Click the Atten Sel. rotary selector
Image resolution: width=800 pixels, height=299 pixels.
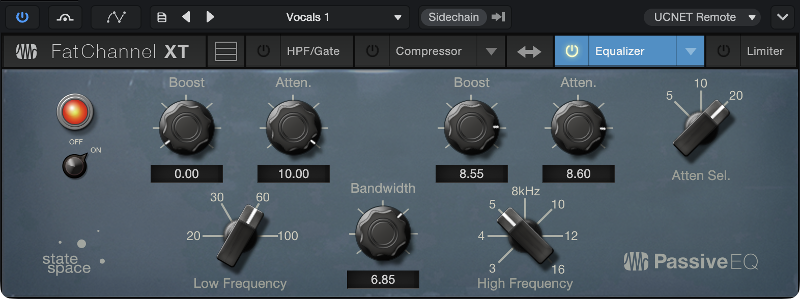tap(702, 127)
